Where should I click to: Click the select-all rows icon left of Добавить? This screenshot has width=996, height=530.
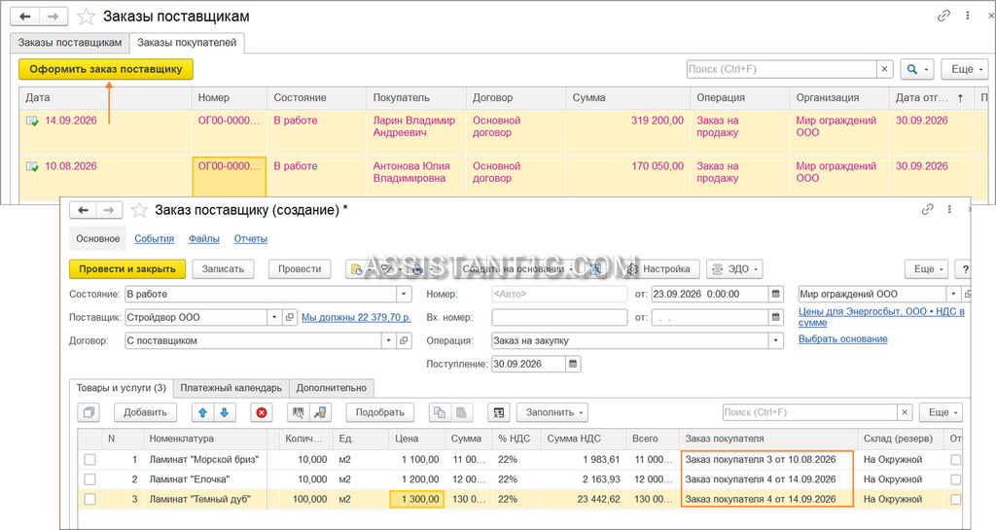coord(89,412)
